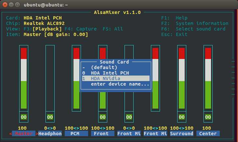The image size is (238, 142).
Task: Click the PCM 100<>100 level value
Action: click(76, 128)
